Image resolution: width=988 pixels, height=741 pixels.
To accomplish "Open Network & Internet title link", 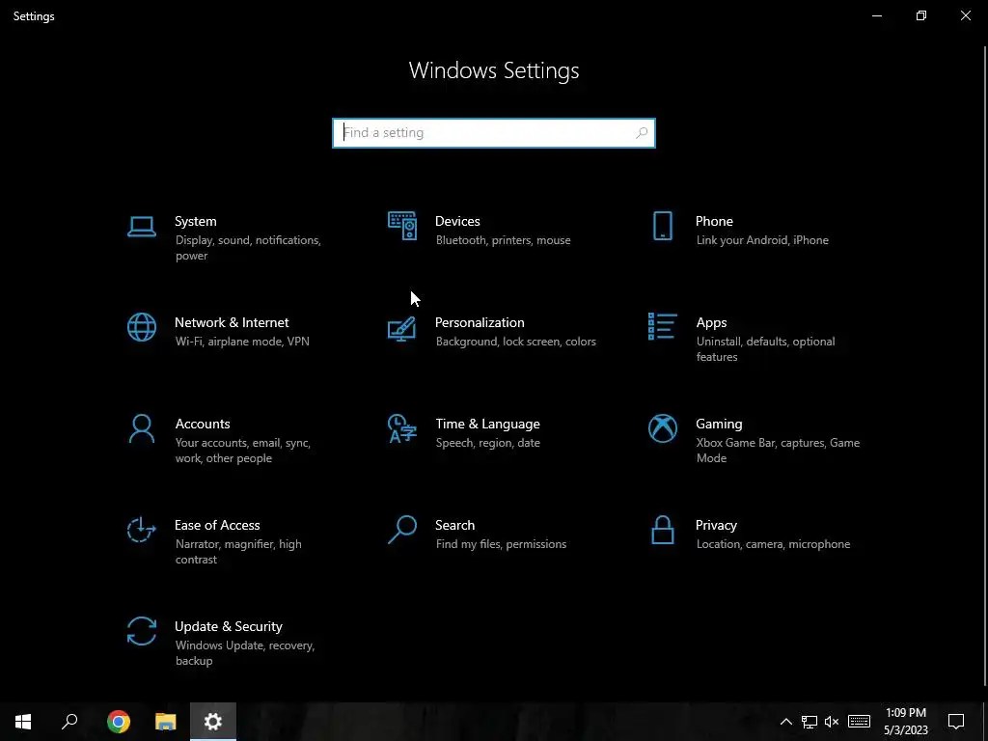I will (232, 322).
